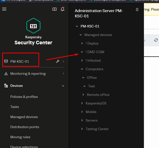The image size is (159, 148).
Task: Expand the Testing Center group chevron
Action: coord(82,129)
